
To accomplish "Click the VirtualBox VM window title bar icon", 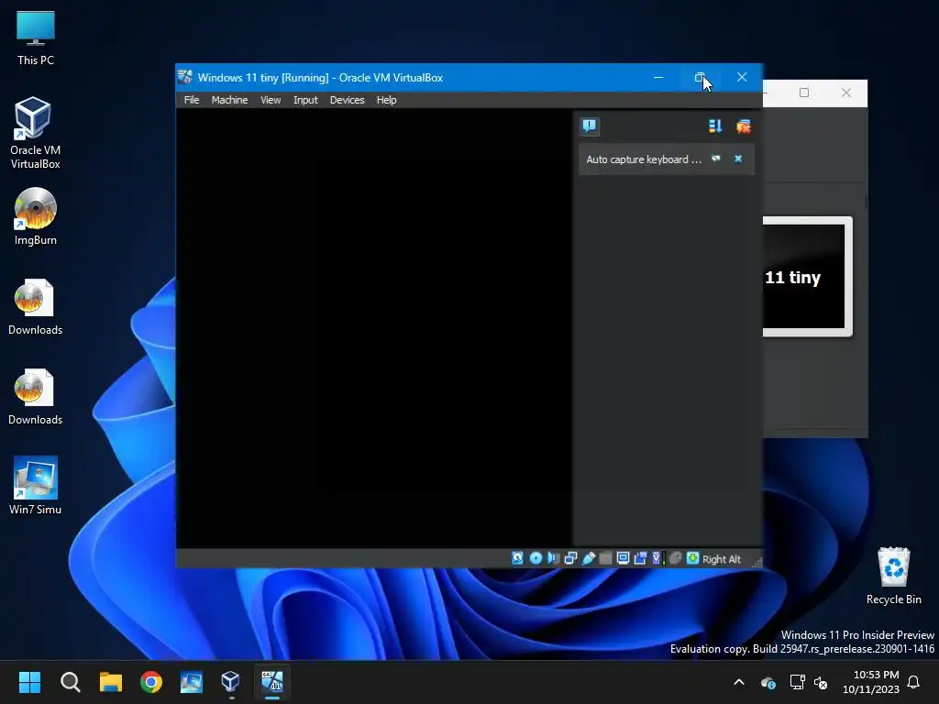I will [185, 77].
